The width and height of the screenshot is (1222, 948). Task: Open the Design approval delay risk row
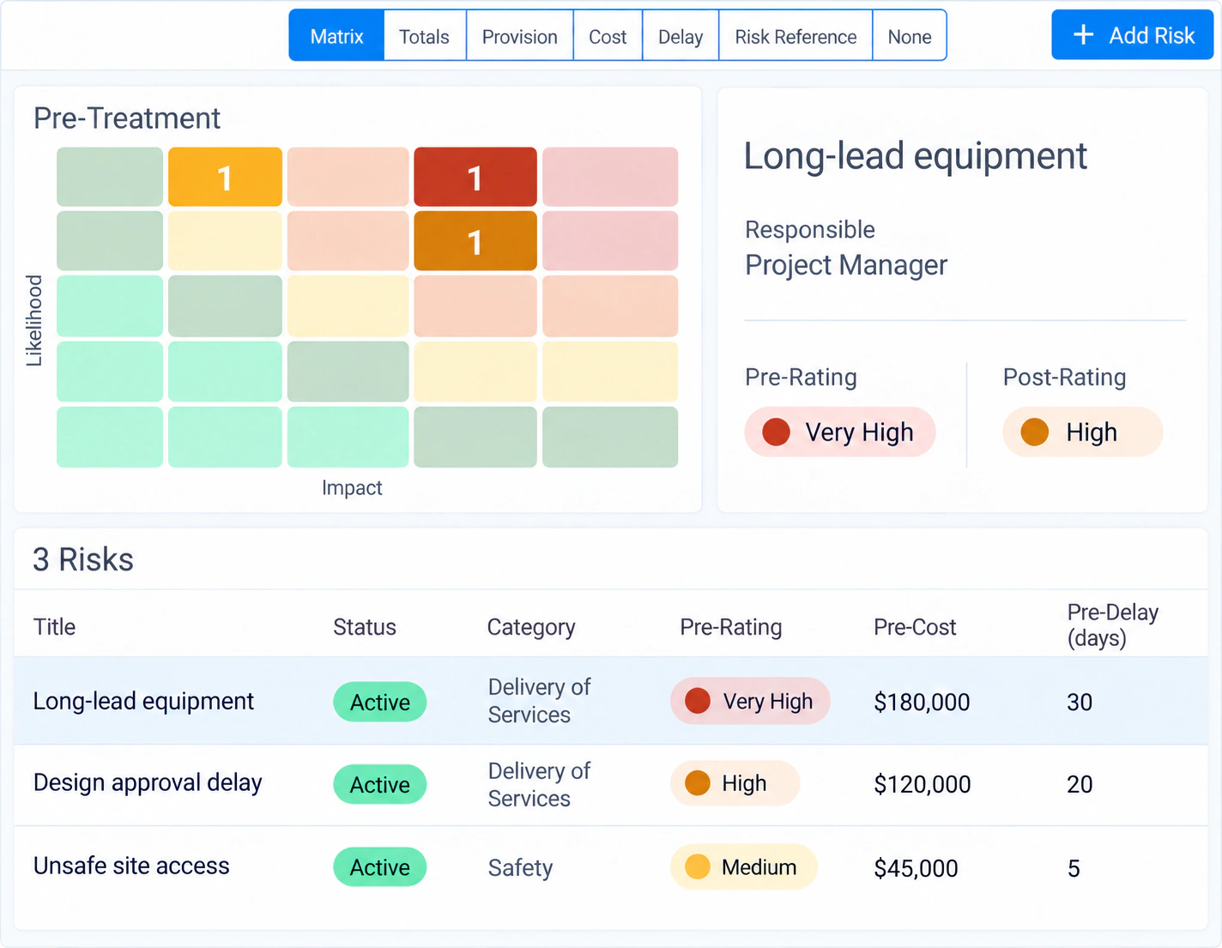tap(611, 784)
